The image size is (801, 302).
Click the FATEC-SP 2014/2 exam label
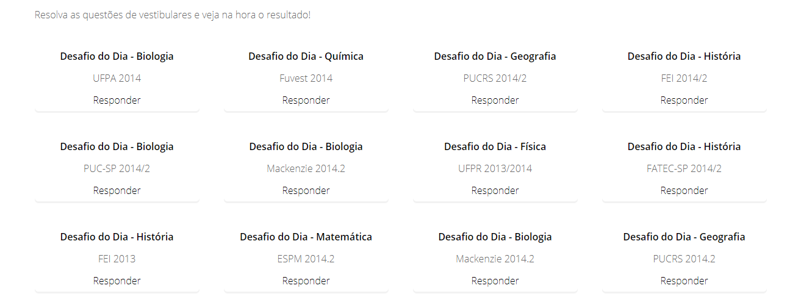tap(684, 168)
